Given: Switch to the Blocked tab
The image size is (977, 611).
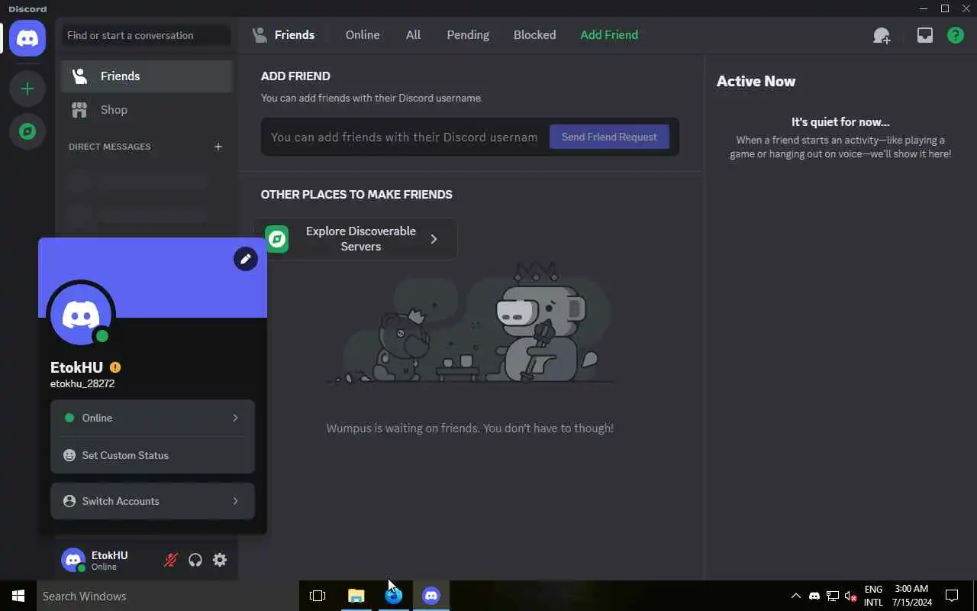Looking at the screenshot, I should point(534,35).
